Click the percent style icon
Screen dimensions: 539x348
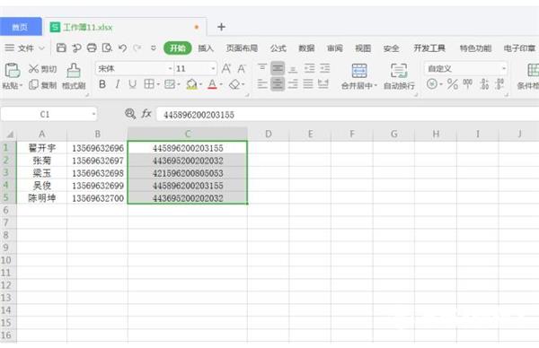[453, 84]
